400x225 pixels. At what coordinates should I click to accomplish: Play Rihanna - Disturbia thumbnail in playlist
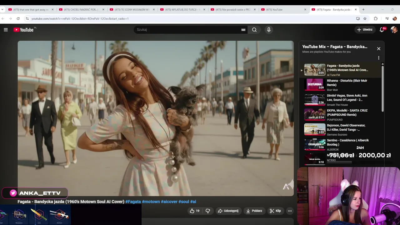coord(315,84)
